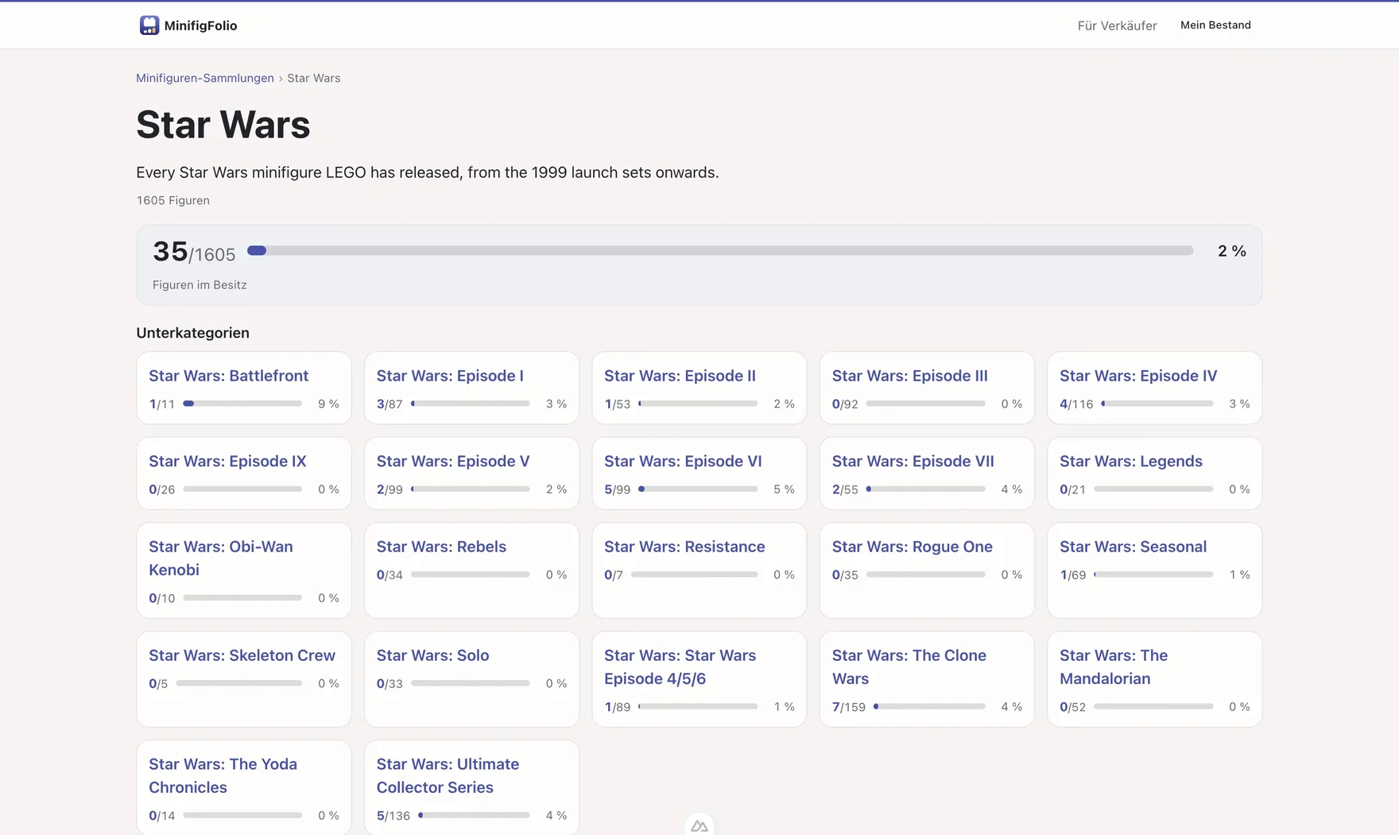
Task: Open Star Wars: The Yoda Chronicles category
Action: (x=244, y=787)
